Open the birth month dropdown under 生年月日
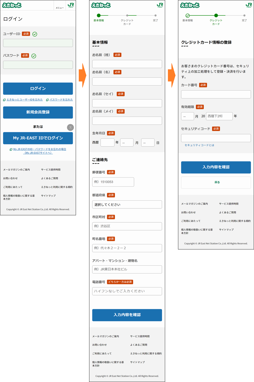The image size is (254, 382). point(127,143)
